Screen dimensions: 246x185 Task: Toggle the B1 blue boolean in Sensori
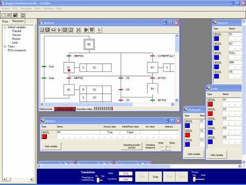pyautogui.click(x=216, y=39)
